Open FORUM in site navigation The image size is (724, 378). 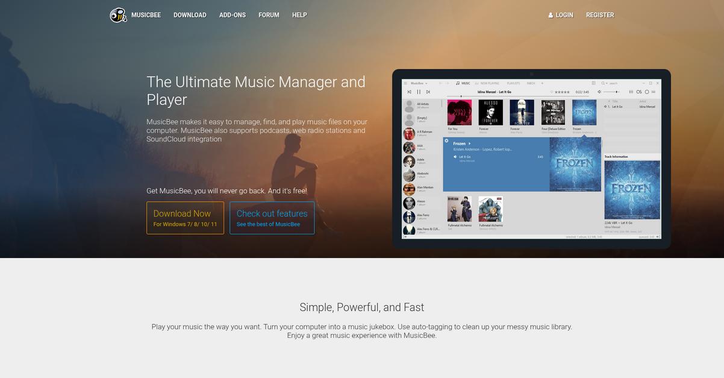269,15
